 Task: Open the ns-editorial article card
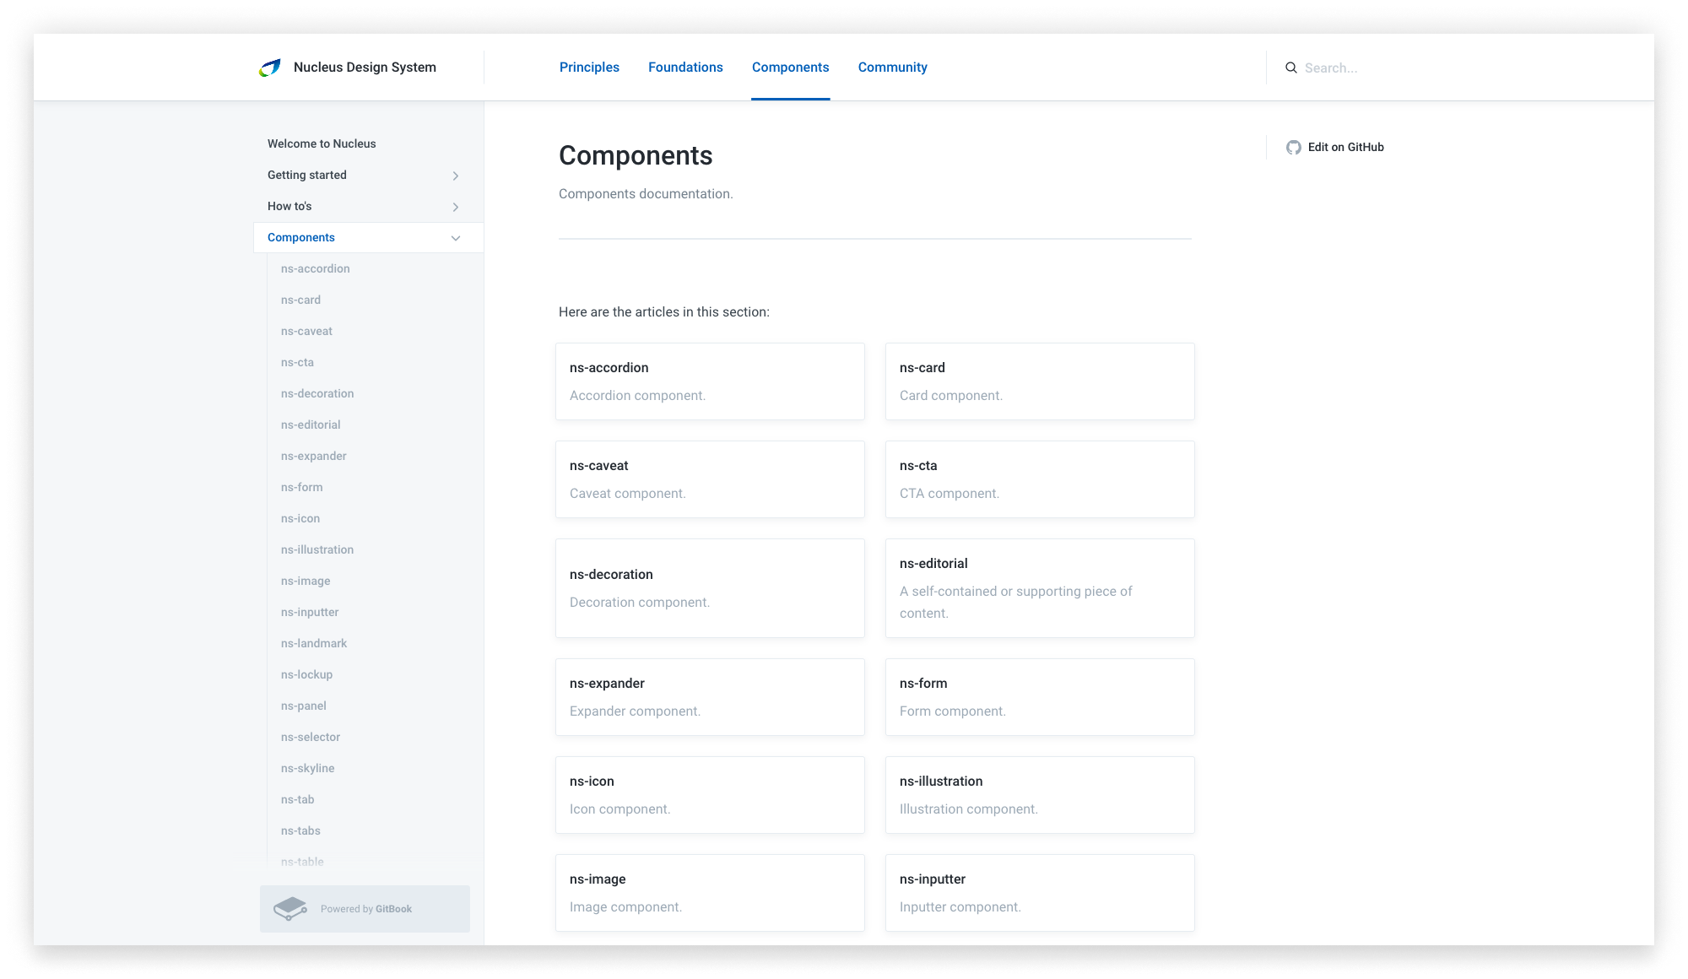[x=1040, y=588]
